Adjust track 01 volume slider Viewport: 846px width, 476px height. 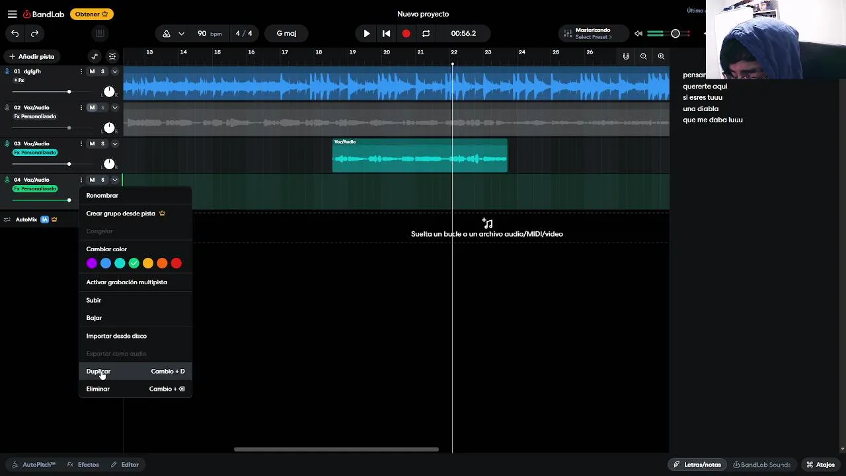[x=69, y=92]
